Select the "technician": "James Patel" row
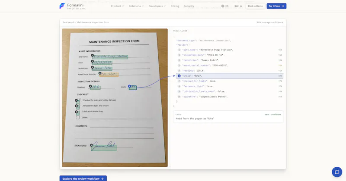Viewport: 346px width, 181px height. 230,60
